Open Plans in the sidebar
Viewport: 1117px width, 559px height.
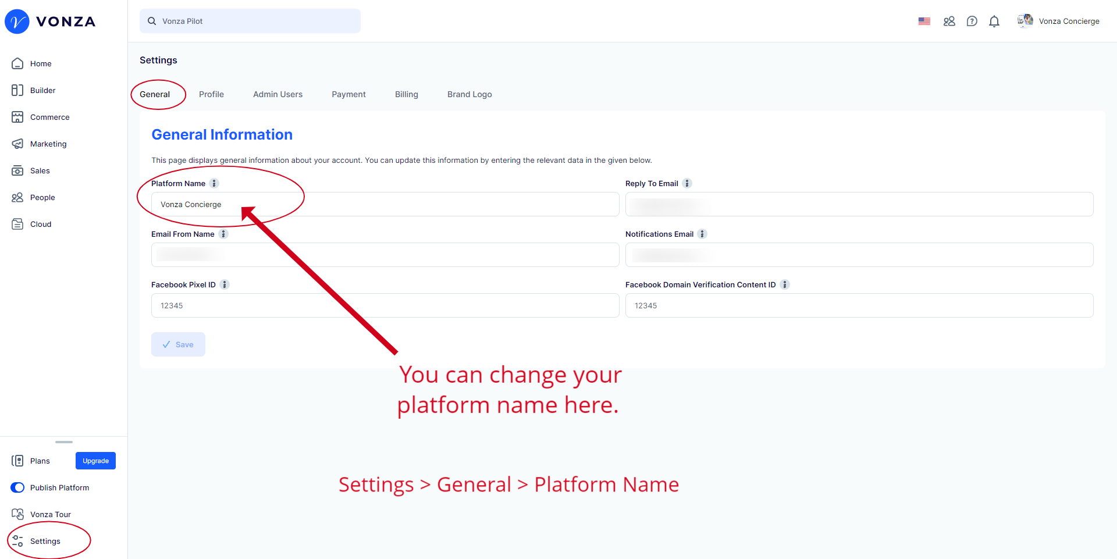click(x=40, y=461)
